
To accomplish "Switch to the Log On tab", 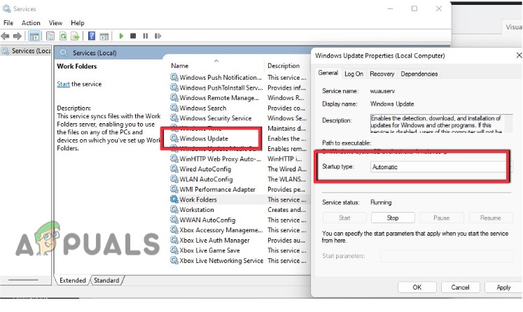I will point(354,74).
